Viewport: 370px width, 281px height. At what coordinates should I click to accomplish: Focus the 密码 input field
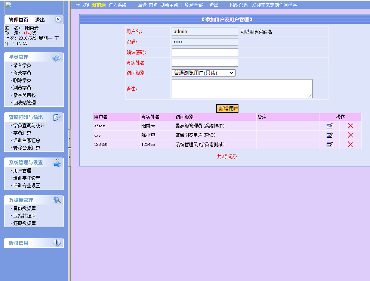coord(205,42)
